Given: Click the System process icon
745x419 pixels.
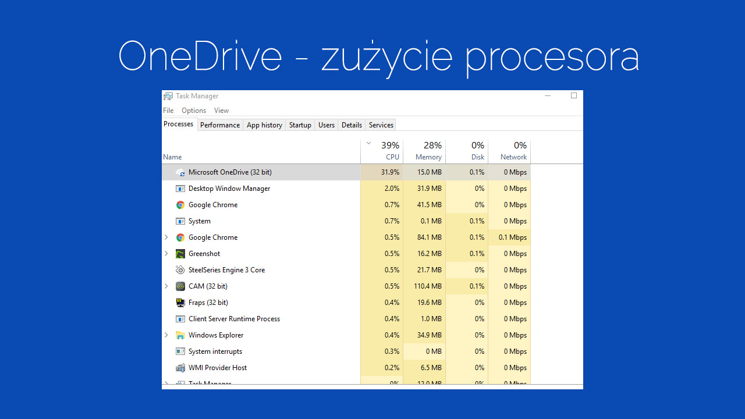Looking at the screenshot, I should 180,221.
